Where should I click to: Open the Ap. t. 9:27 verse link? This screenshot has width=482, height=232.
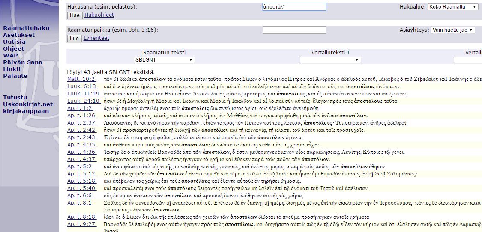pyautogui.click(x=81, y=224)
